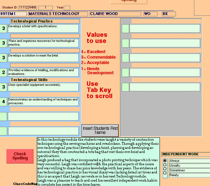Click the '2 = Acceptable' legend text

pyautogui.click(x=95, y=63)
